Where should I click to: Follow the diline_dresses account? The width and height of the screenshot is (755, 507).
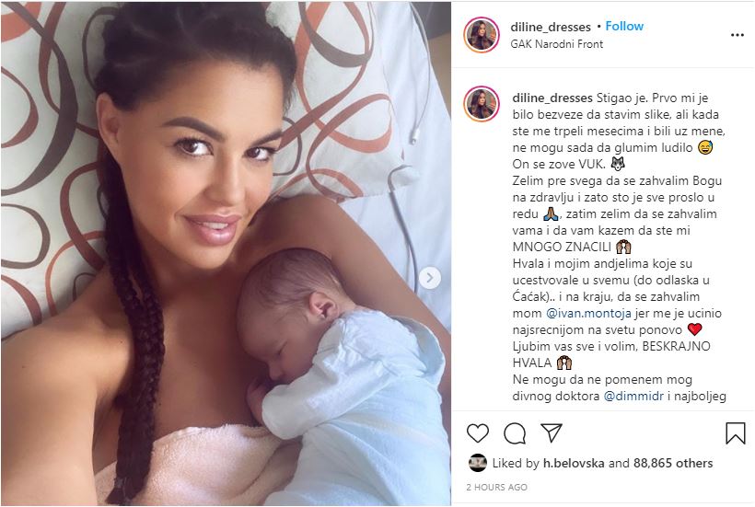click(x=624, y=26)
